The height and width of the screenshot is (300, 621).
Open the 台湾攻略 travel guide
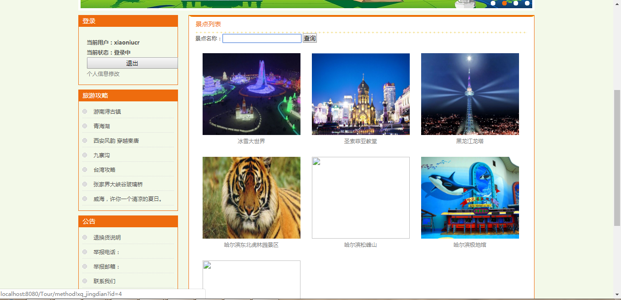point(104,170)
